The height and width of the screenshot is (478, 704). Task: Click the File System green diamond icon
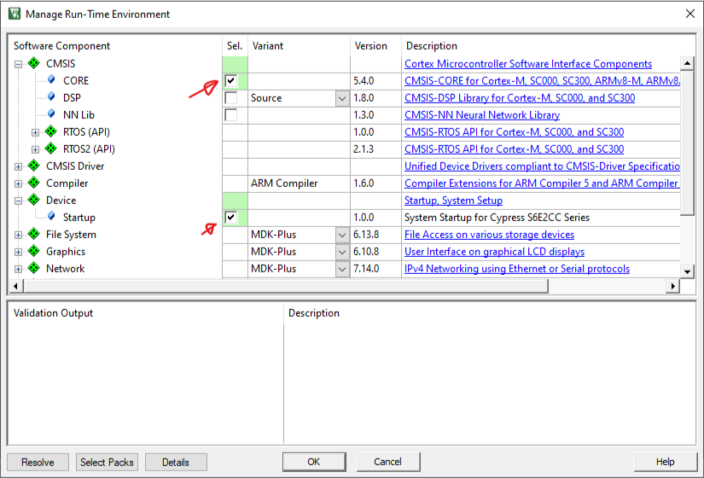point(34,235)
